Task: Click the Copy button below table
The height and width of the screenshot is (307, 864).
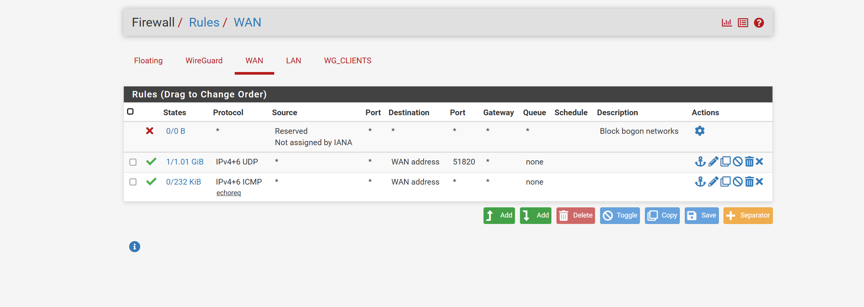Action: point(662,216)
